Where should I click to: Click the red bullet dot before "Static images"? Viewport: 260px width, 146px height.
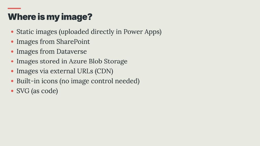(12, 32)
